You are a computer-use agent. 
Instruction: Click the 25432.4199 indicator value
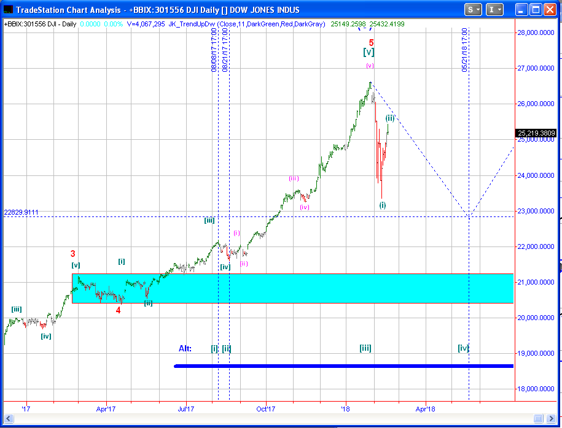(387, 24)
